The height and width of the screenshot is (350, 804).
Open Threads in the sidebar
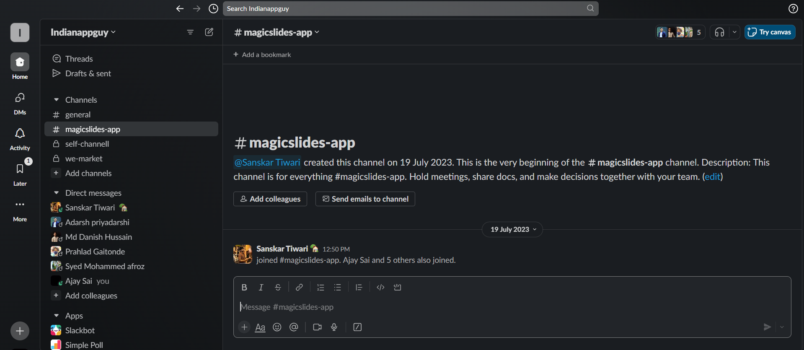(131, 59)
